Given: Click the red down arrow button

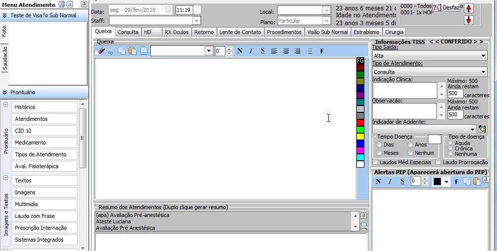Looking at the screenshot, I should [468, 20].
